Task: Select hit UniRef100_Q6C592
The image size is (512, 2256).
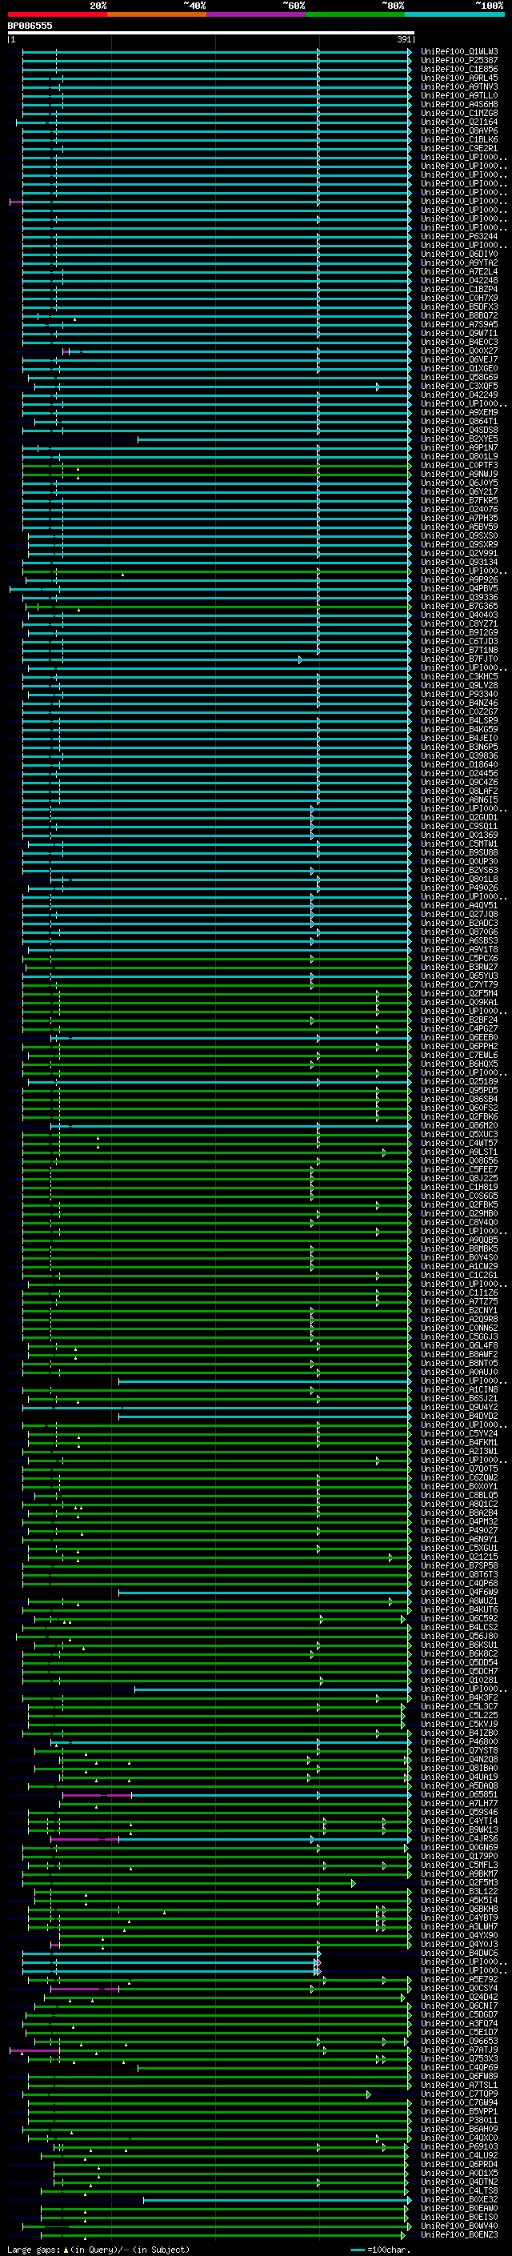Action: click(458, 1618)
